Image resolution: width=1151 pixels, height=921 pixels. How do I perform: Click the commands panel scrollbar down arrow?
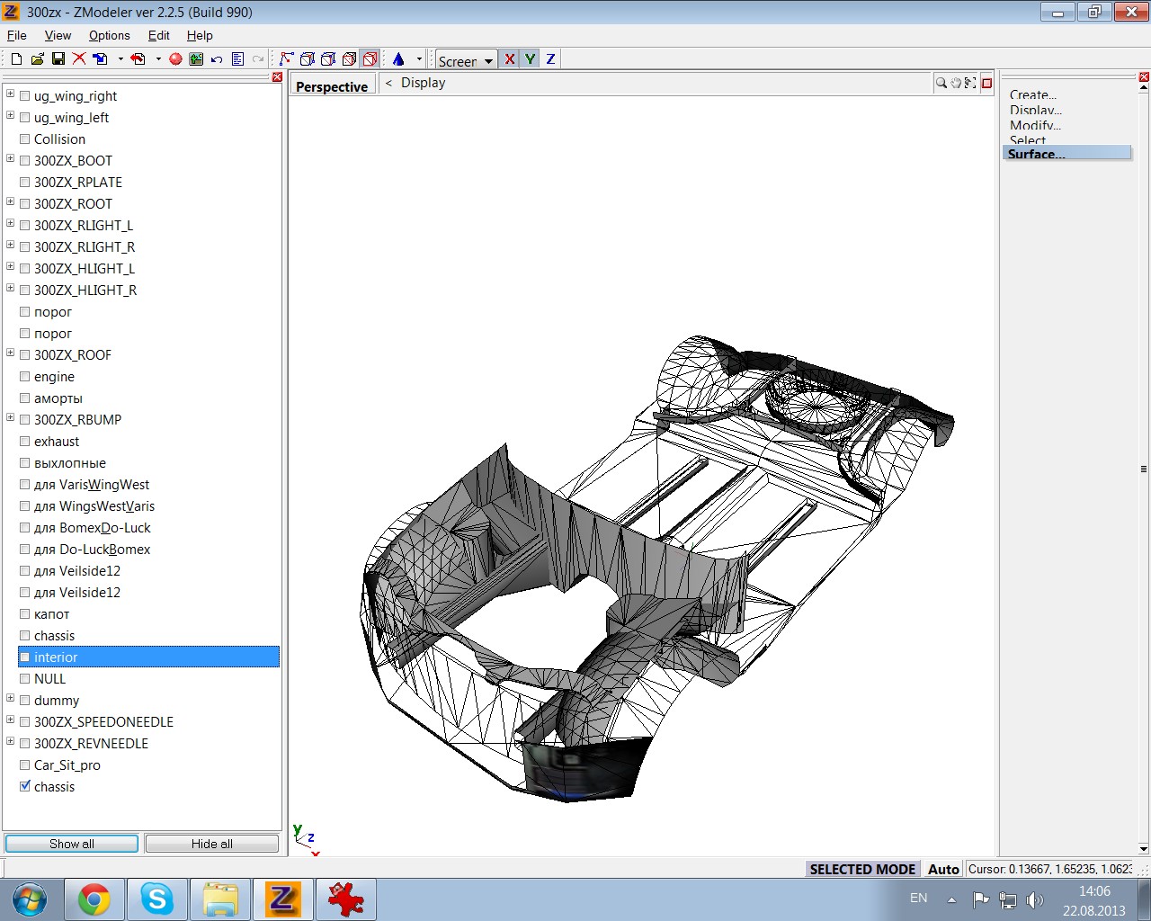tap(1144, 848)
